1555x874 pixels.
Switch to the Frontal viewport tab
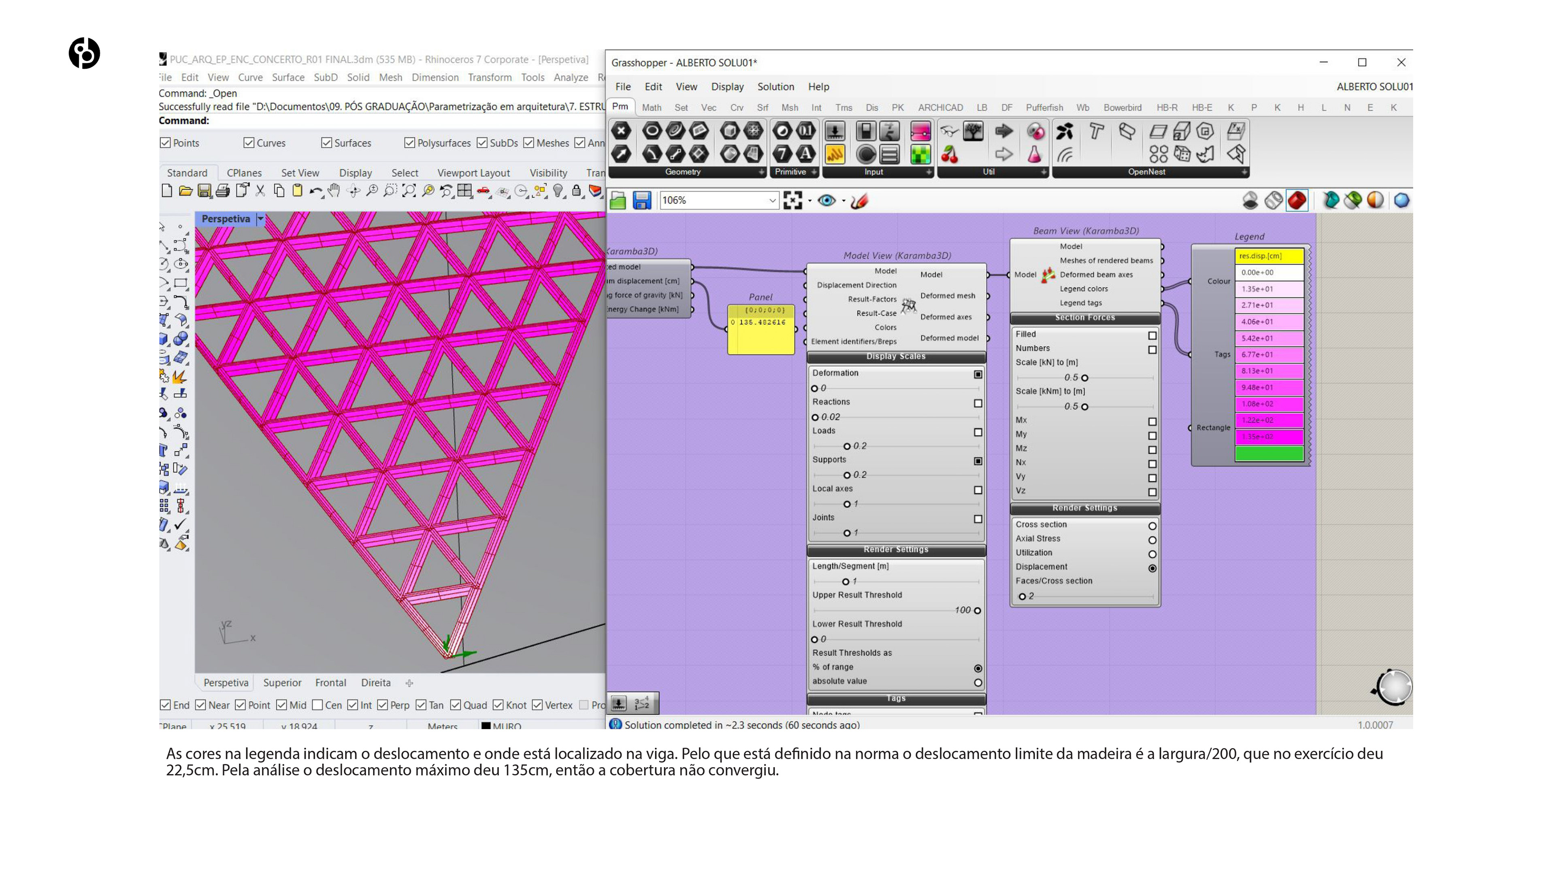click(x=330, y=682)
